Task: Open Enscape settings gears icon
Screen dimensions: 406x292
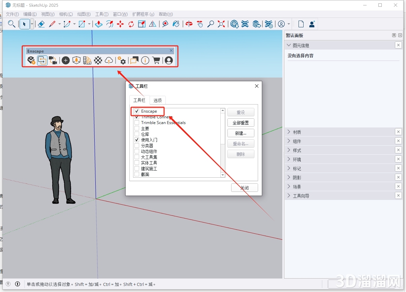Action: [122, 60]
